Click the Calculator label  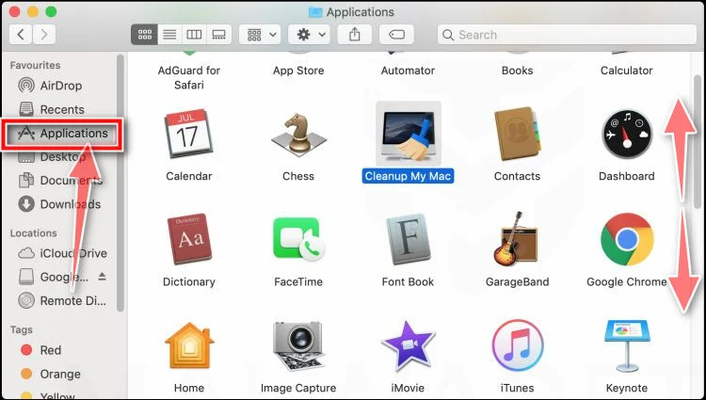(x=626, y=71)
